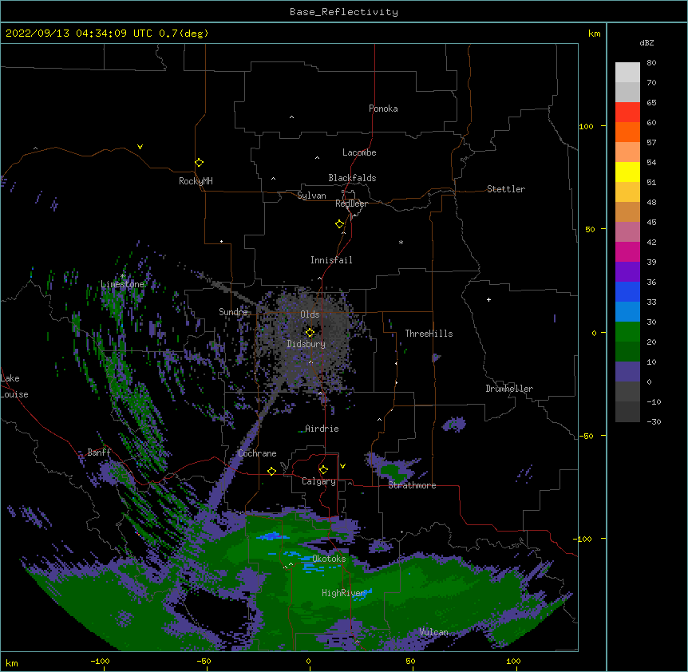The width and height of the screenshot is (688, 672).
Task: Click the 0 tick on the right axis
Action: (594, 333)
